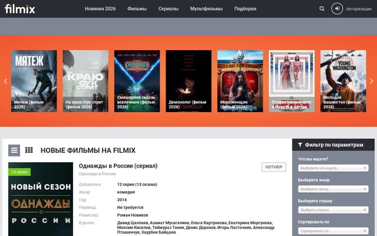Click the HDTVRIP quality badge

click(x=274, y=167)
